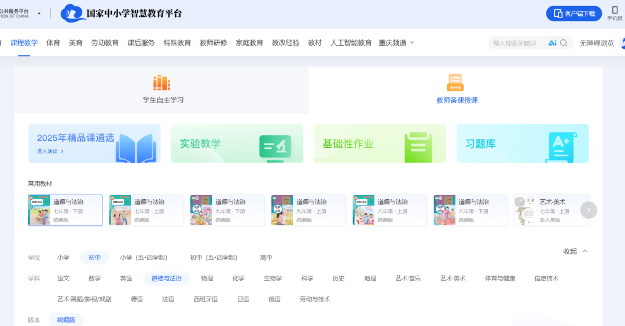Screen dimensions: 625x326
Task: Choose 化学 subject
Action: click(238, 278)
